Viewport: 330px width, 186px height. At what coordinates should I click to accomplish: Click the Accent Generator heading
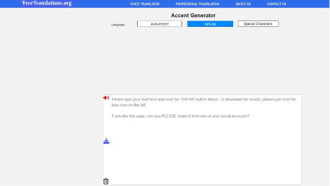tap(193, 16)
